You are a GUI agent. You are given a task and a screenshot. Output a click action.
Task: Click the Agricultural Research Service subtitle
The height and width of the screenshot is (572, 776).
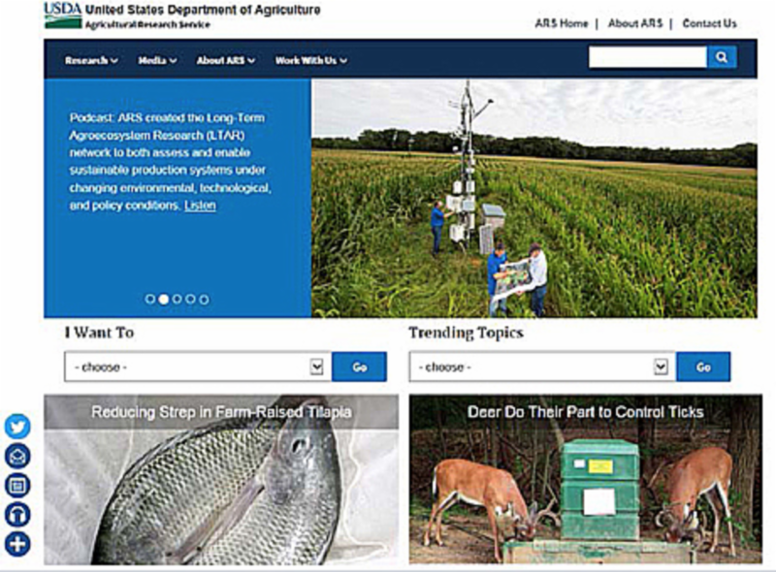pyautogui.click(x=147, y=25)
